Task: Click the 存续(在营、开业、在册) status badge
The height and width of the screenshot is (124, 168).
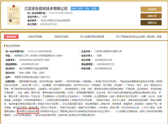Action: 85,8
